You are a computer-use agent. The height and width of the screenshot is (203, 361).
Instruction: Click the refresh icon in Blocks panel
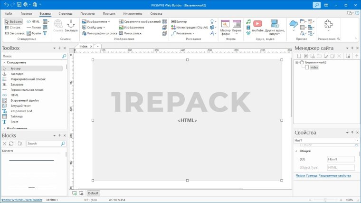11,143
